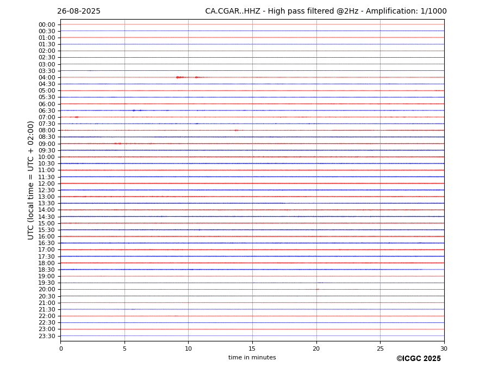Click the 02:30 time row label
The image size is (504, 379).
coord(47,58)
